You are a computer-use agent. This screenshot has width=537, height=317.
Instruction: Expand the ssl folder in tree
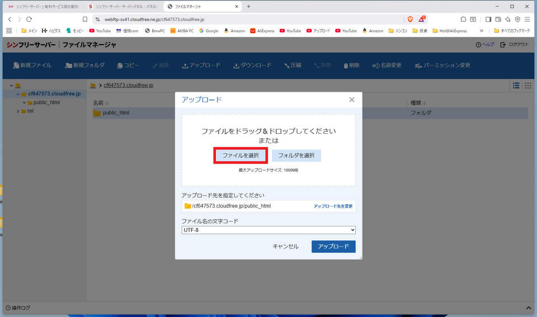(x=18, y=111)
